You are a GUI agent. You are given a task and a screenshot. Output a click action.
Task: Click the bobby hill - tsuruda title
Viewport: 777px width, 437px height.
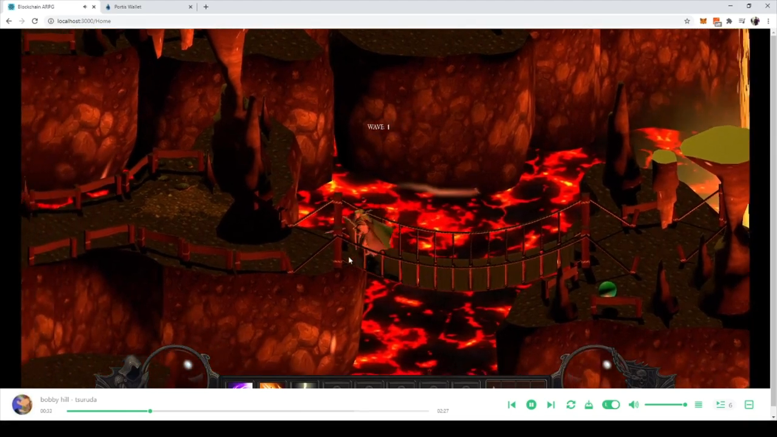[x=69, y=399]
